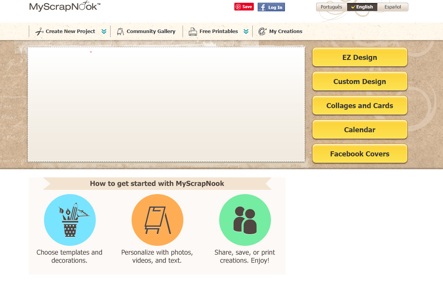
Task: Click the Calendar button
Action: click(360, 130)
